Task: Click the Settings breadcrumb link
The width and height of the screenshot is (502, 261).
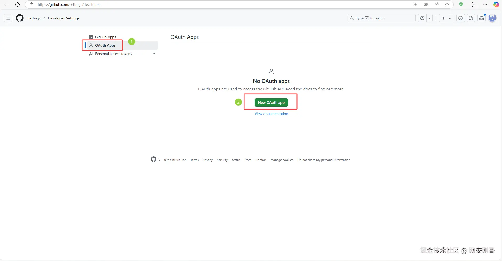Action: click(x=34, y=18)
